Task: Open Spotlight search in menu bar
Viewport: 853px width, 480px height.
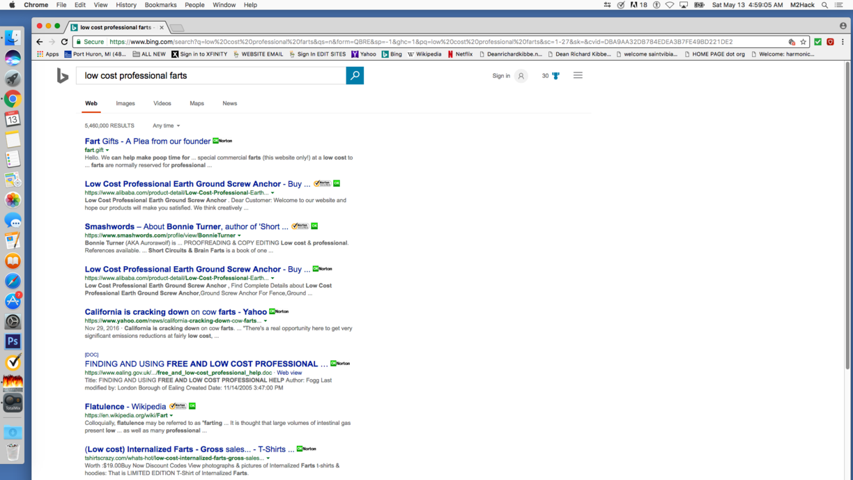Action: [824, 5]
